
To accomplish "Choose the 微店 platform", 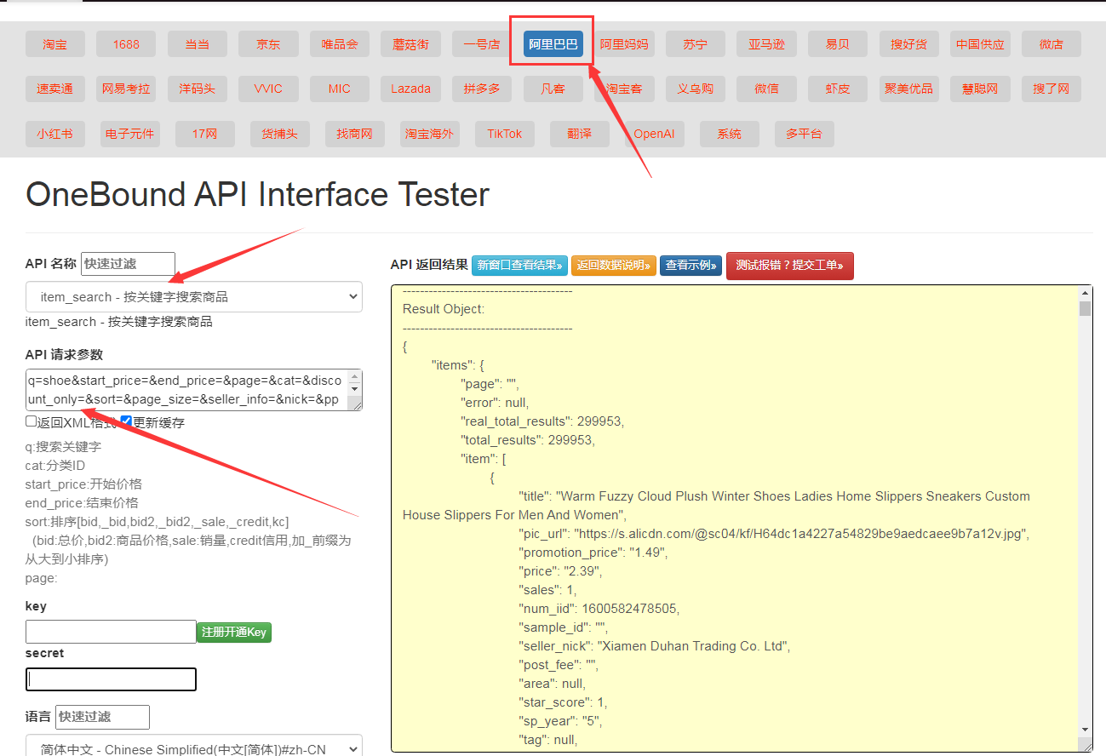I will click(x=1052, y=44).
